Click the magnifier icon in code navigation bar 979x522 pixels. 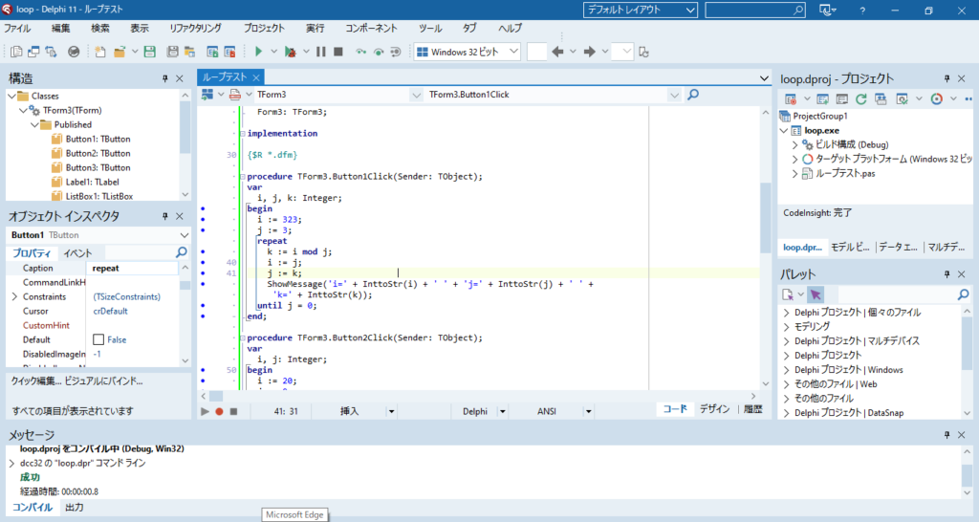pos(693,95)
